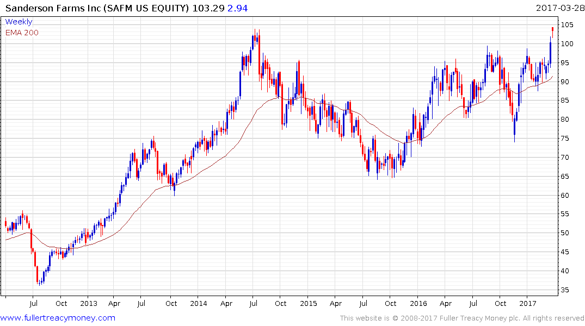Image resolution: width=585 pixels, height=326 pixels.
Task: Click the 50 price axis label
Action: (x=565, y=233)
